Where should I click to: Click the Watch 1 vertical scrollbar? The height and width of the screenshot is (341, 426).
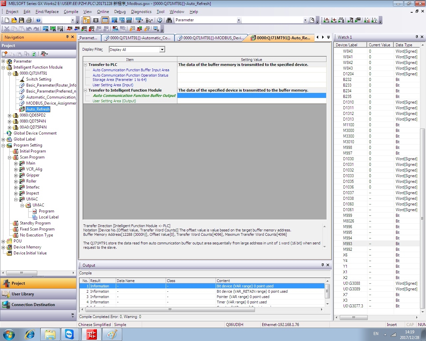click(423, 218)
